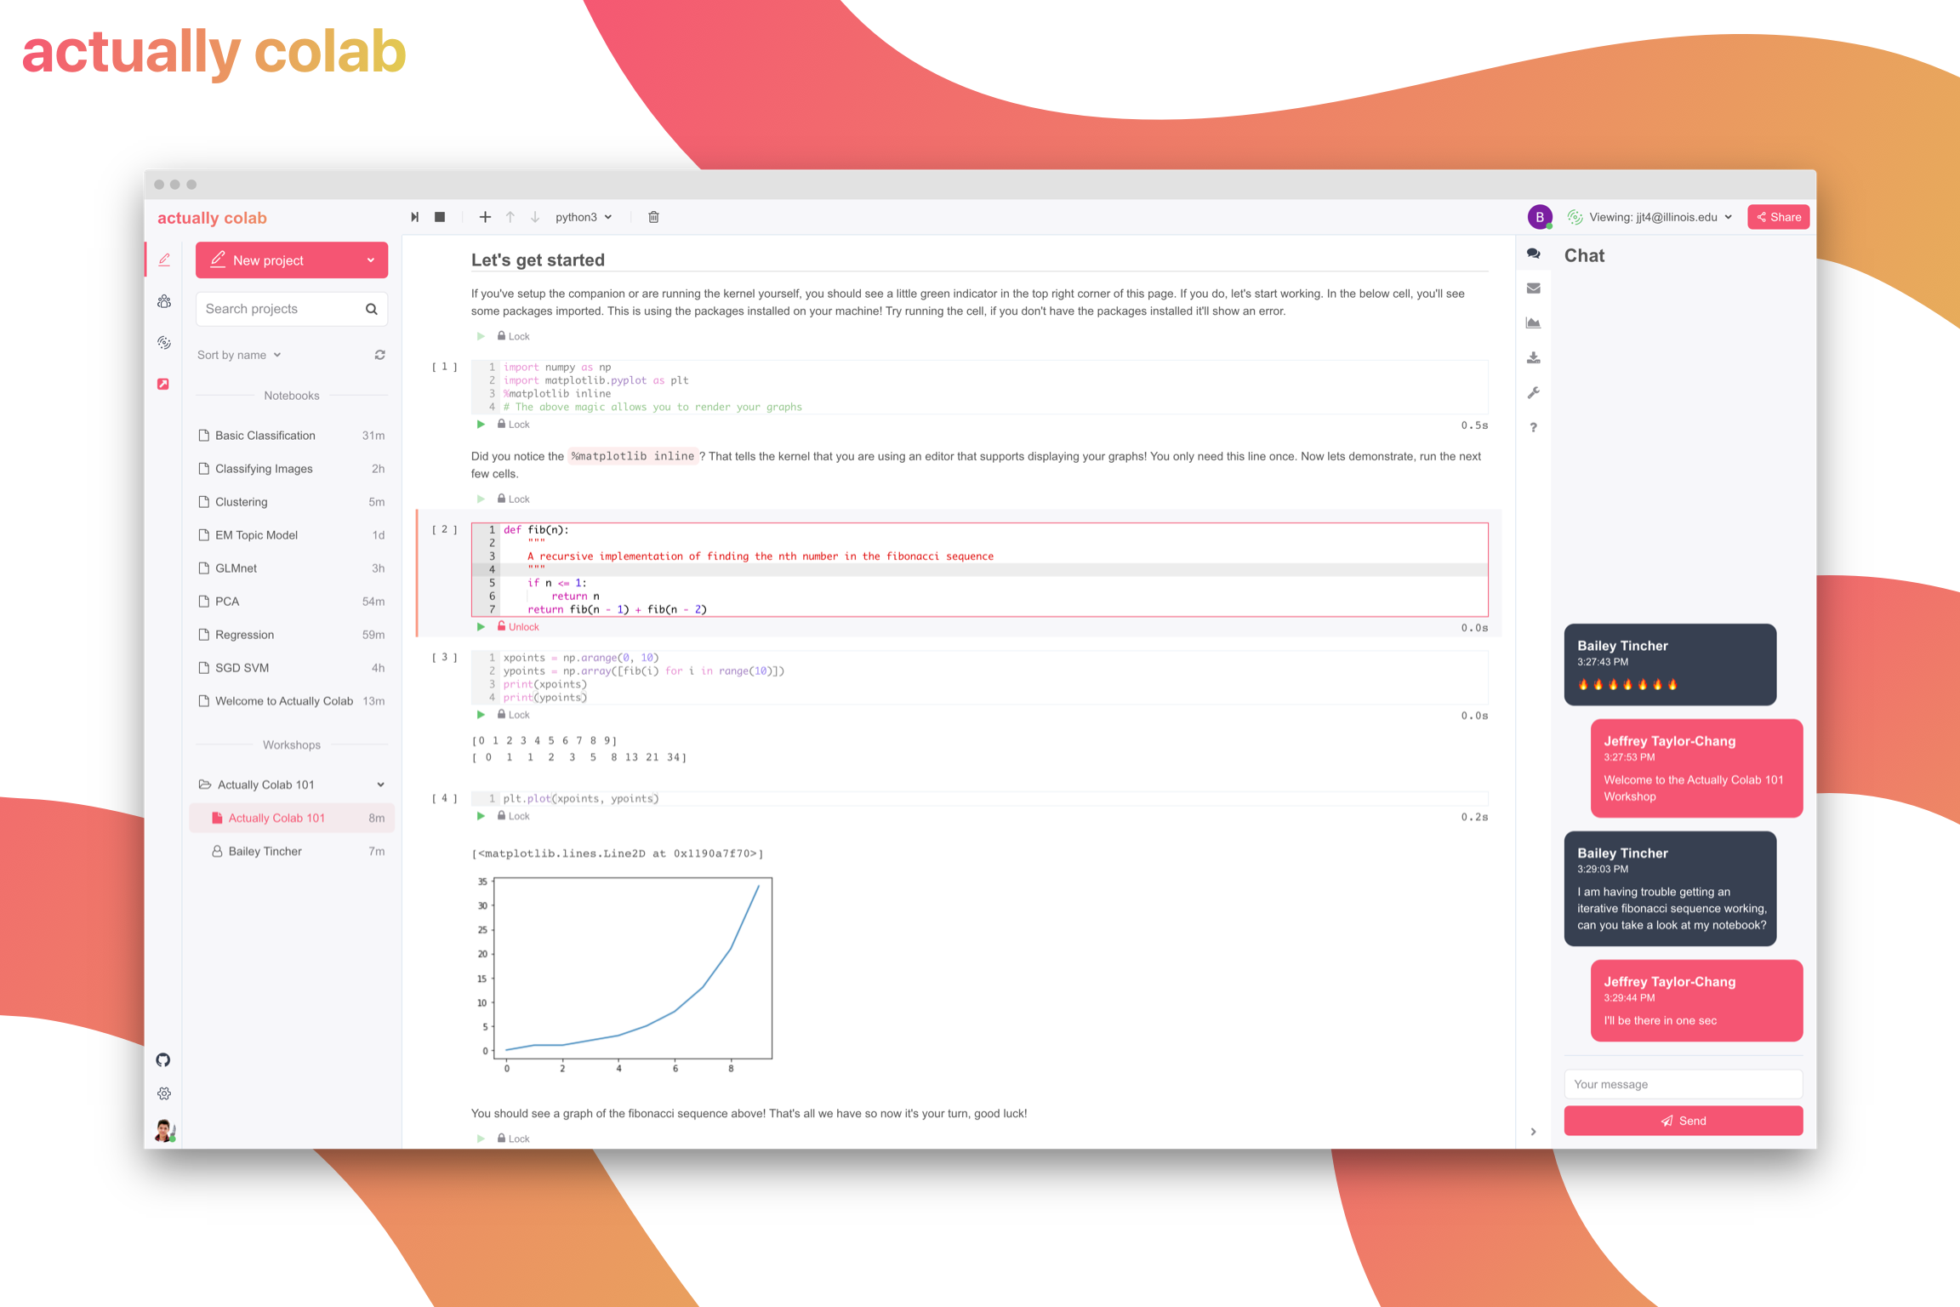Open the Sort by name dropdown
1960x1307 pixels.
(x=238, y=354)
